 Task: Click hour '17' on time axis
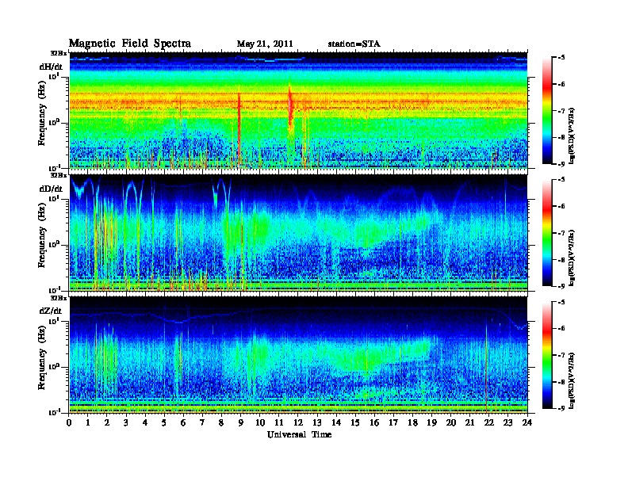tap(394, 422)
